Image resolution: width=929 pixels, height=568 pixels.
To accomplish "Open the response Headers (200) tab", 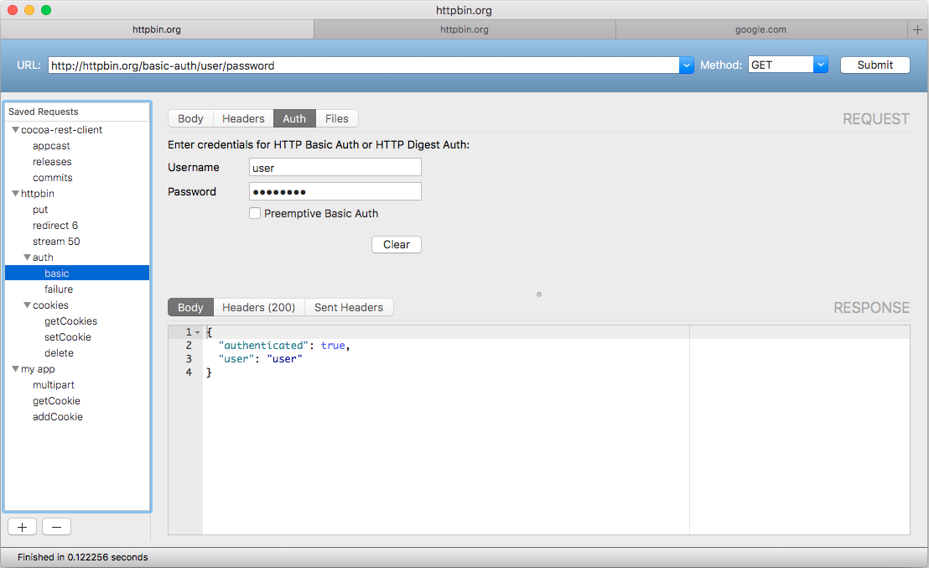I will click(x=258, y=307).
